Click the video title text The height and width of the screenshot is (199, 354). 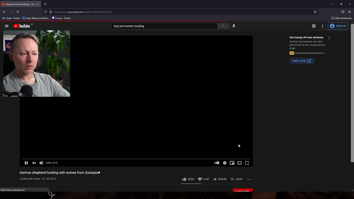60,172
